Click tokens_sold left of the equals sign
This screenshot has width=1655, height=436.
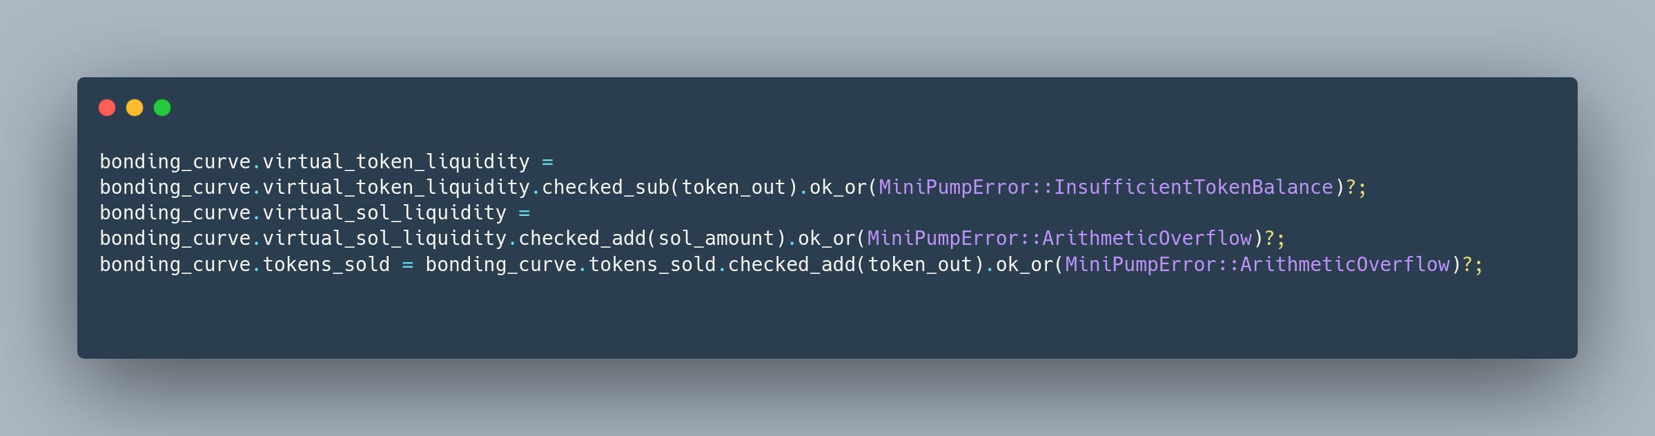(x=326, y=264)
